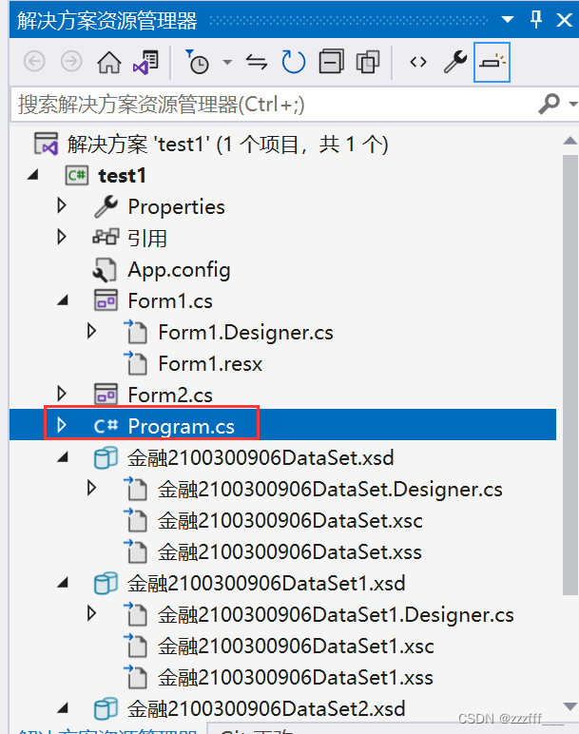The width and height of the screenshot is (579, 734).
Task: Select Form1.Designer.cs file
Action: pos(245,333)
